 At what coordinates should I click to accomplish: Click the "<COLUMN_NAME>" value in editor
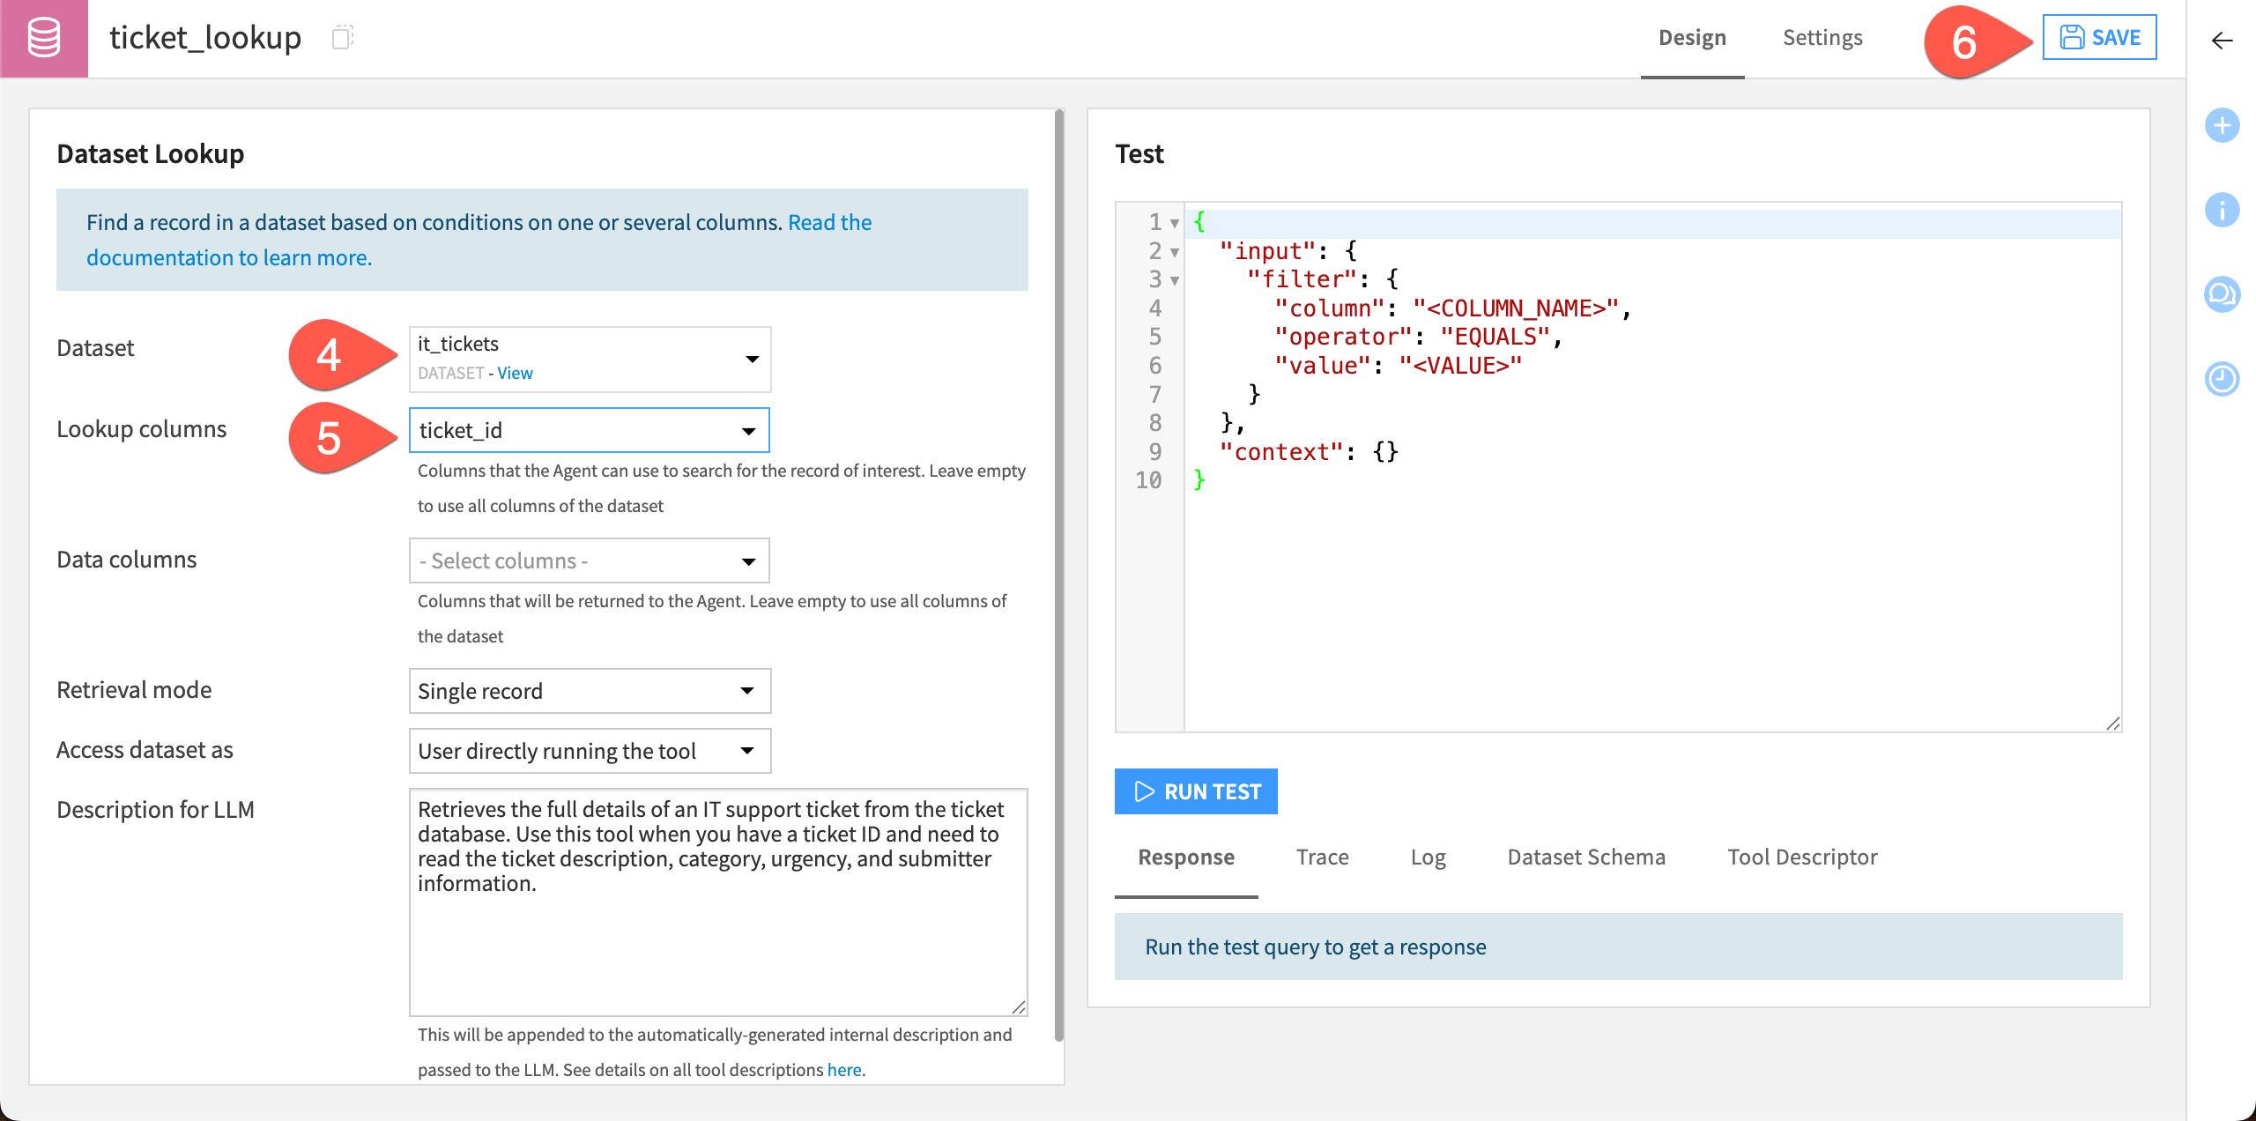point(1516,308)
